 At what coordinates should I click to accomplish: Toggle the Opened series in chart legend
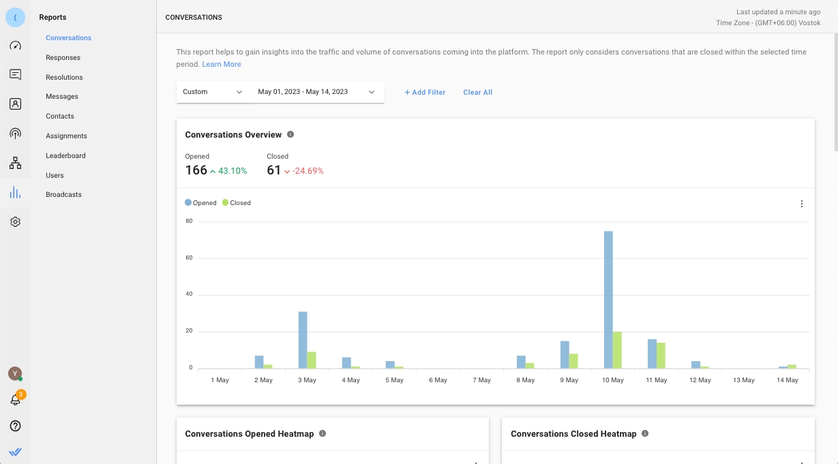click(201, 203)
